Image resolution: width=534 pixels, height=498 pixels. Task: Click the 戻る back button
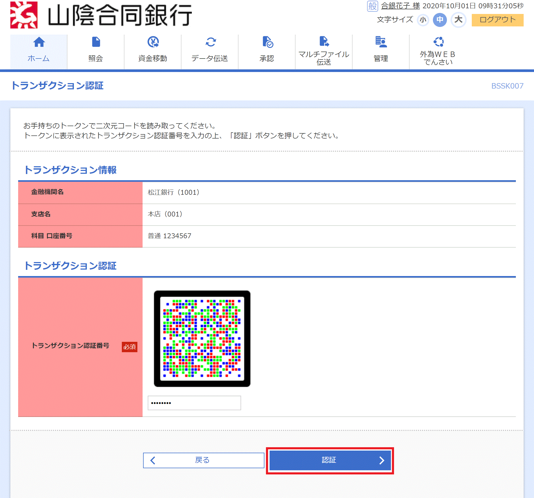(x=203, y=460)
